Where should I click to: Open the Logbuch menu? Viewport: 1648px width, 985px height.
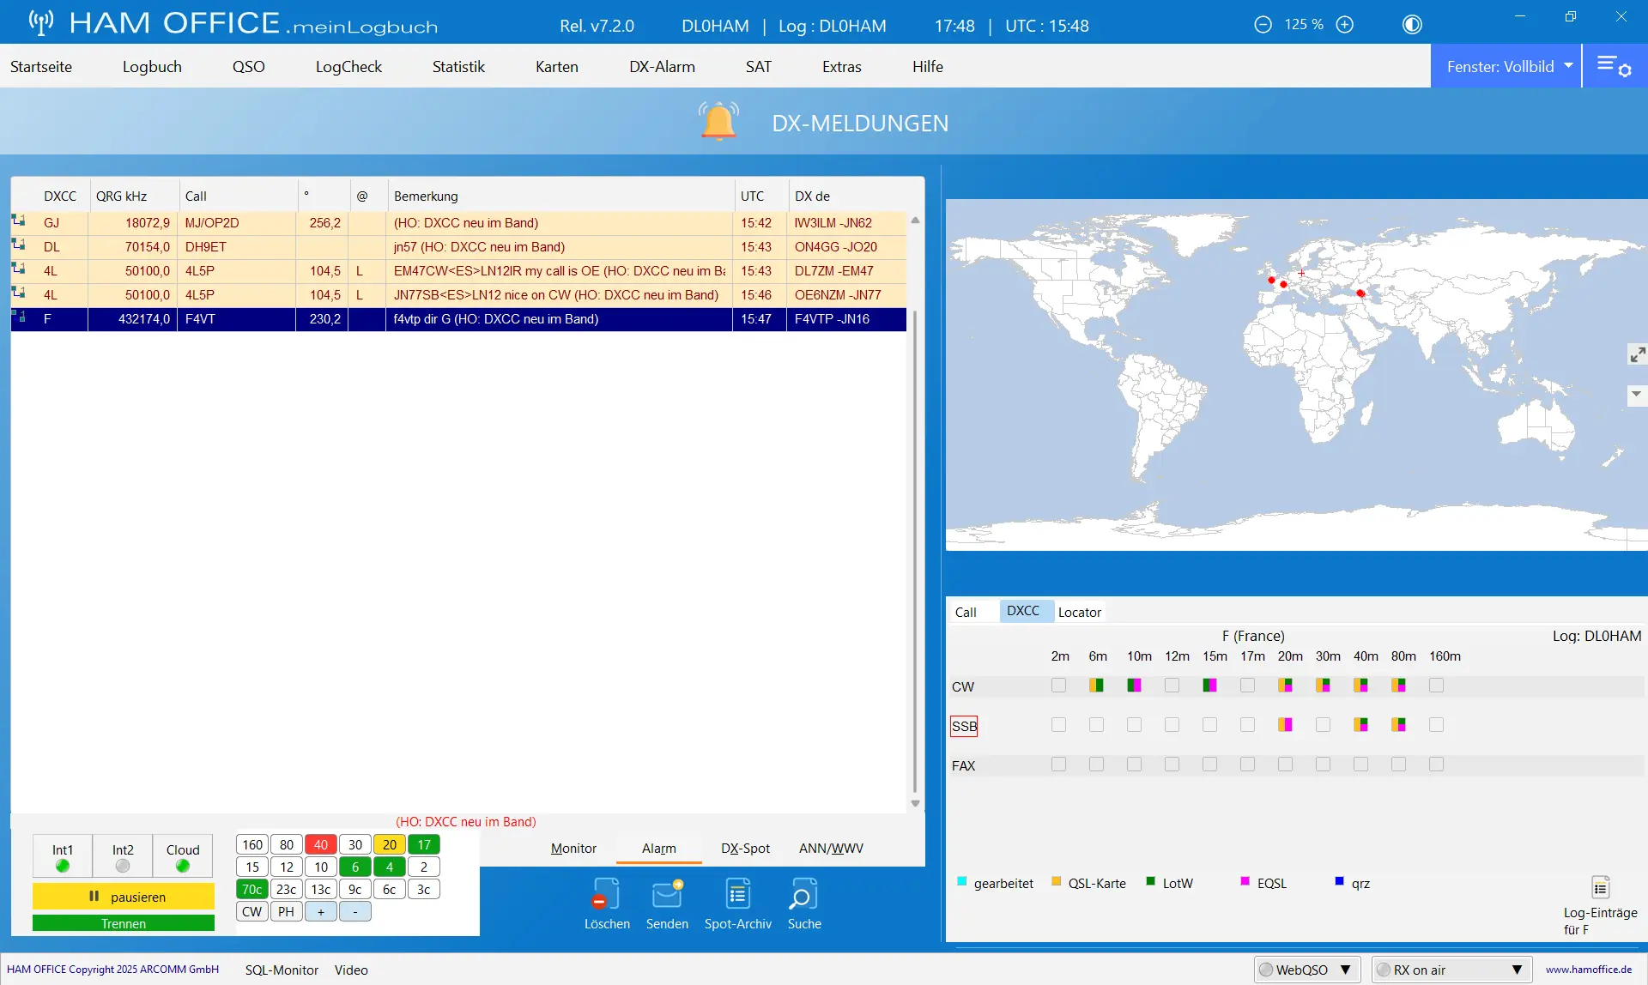[x=152, y=66]
